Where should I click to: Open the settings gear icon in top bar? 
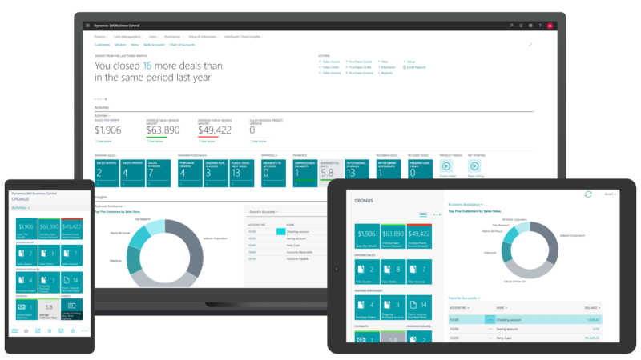tap(530, 26)
